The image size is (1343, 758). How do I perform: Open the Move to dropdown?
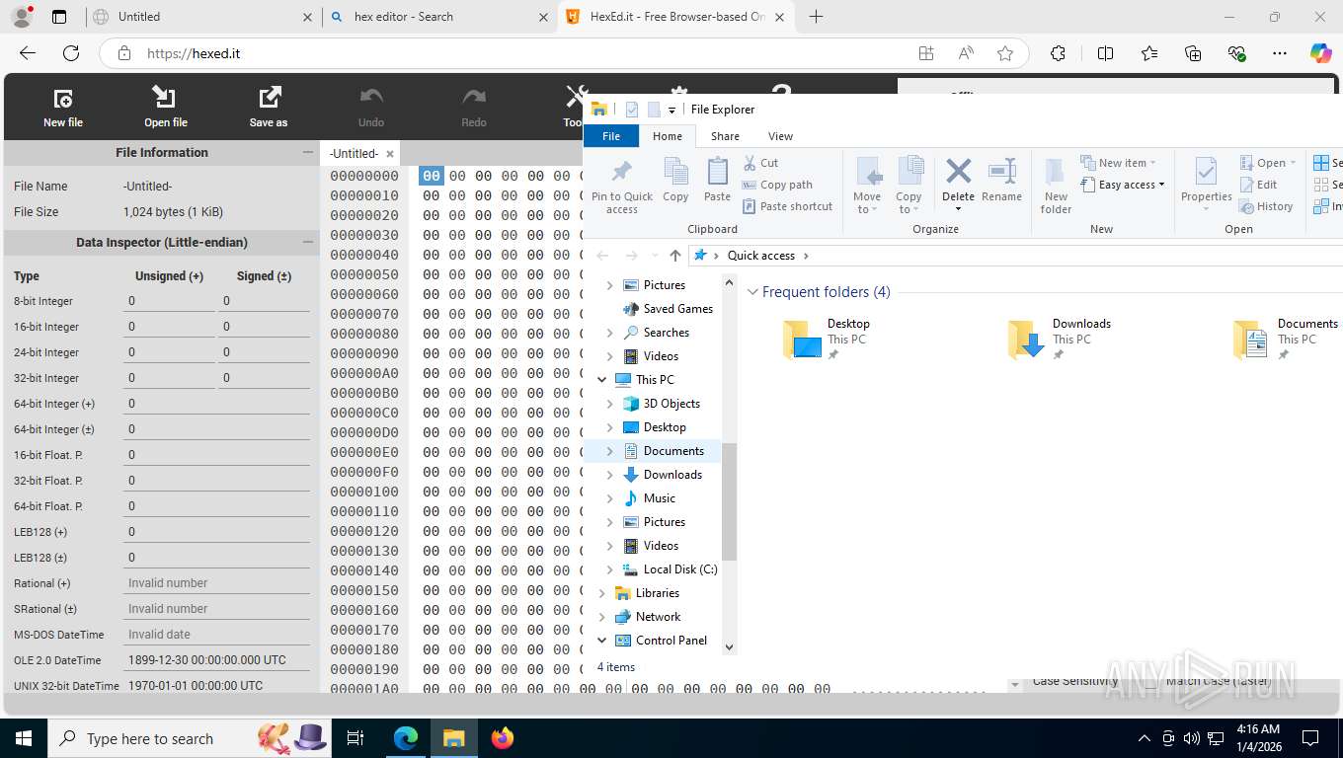tap(867, 186)
